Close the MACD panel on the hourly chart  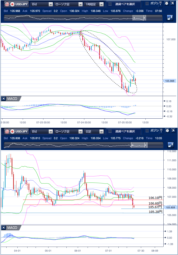pyautogui.click(x=4, y=99)
